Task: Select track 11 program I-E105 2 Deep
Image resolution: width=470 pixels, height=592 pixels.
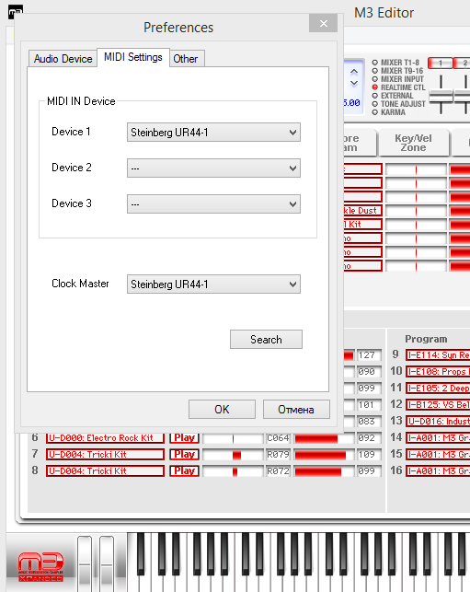Action: click(438, 389)
